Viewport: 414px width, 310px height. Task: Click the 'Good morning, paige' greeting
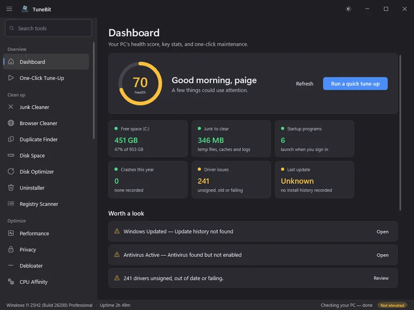pyautogui.click(x=214, y=80)
